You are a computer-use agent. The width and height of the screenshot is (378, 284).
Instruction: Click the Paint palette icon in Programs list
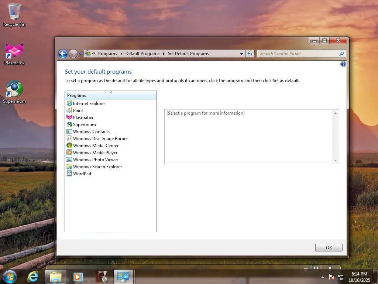(69, 110)
